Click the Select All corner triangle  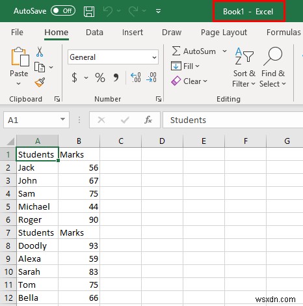pos(10,141)
